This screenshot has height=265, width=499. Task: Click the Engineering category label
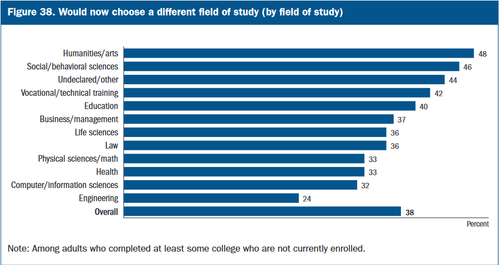tap(99, 198)
